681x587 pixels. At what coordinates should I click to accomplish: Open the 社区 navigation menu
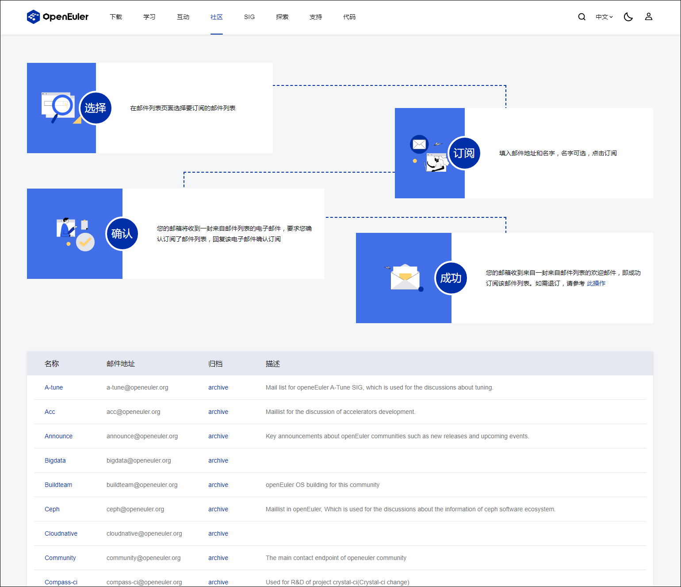[x=217, y=17]
